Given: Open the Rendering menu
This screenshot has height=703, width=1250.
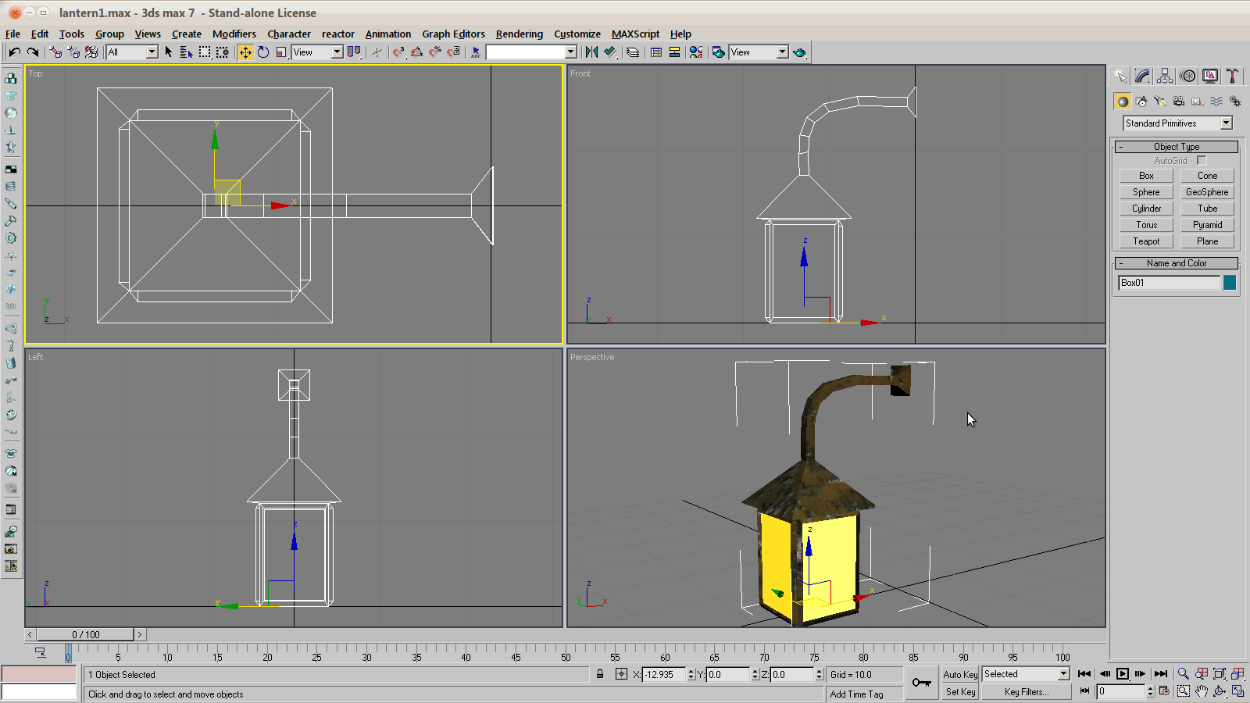Looking at the screenshot, I should tap(519, 34).
